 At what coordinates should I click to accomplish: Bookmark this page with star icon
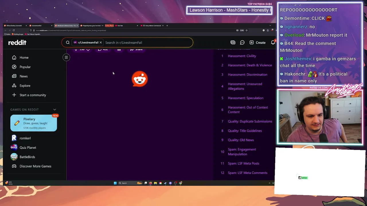click(247, 30)
